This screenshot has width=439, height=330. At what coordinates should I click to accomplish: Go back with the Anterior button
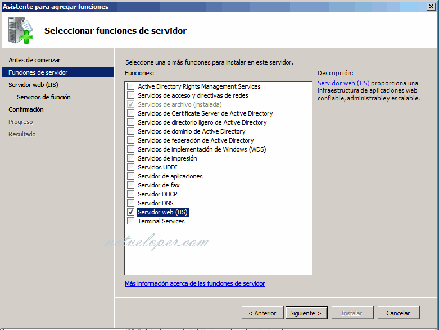(263, 313)
